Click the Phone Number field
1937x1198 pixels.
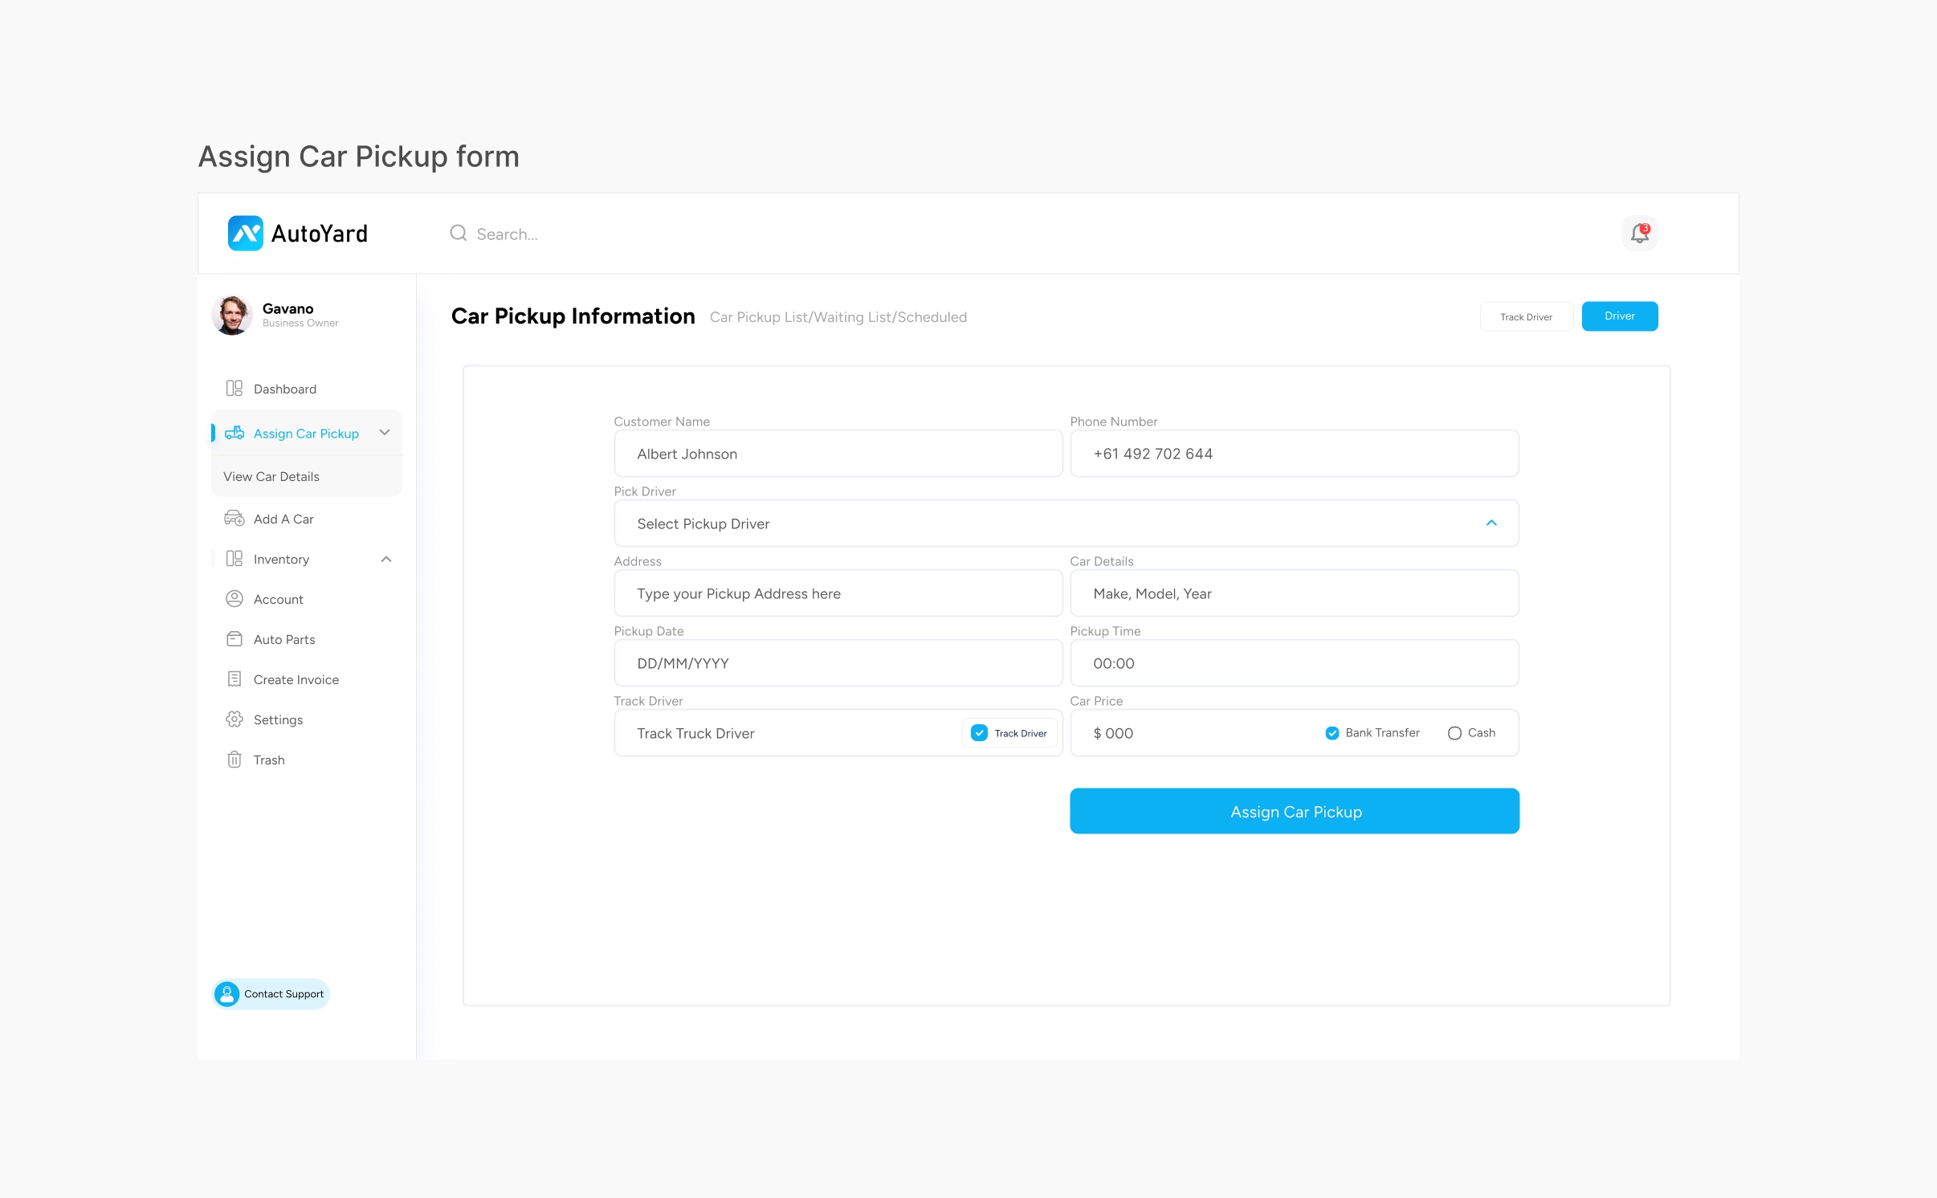[x=1295, y=454]
